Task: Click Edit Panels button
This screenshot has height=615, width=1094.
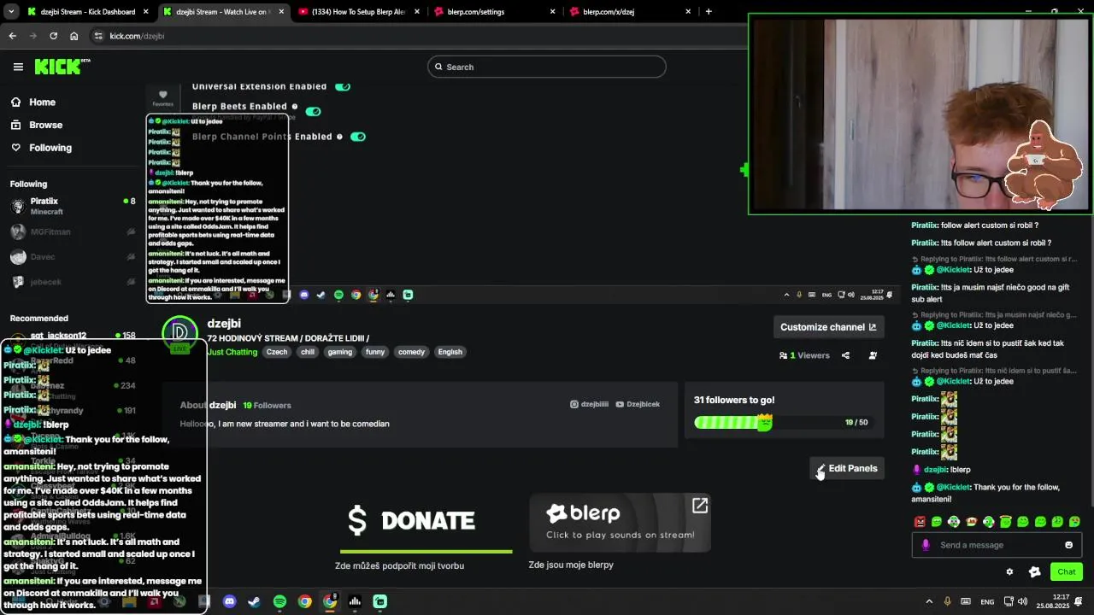Action: (846, 468)
